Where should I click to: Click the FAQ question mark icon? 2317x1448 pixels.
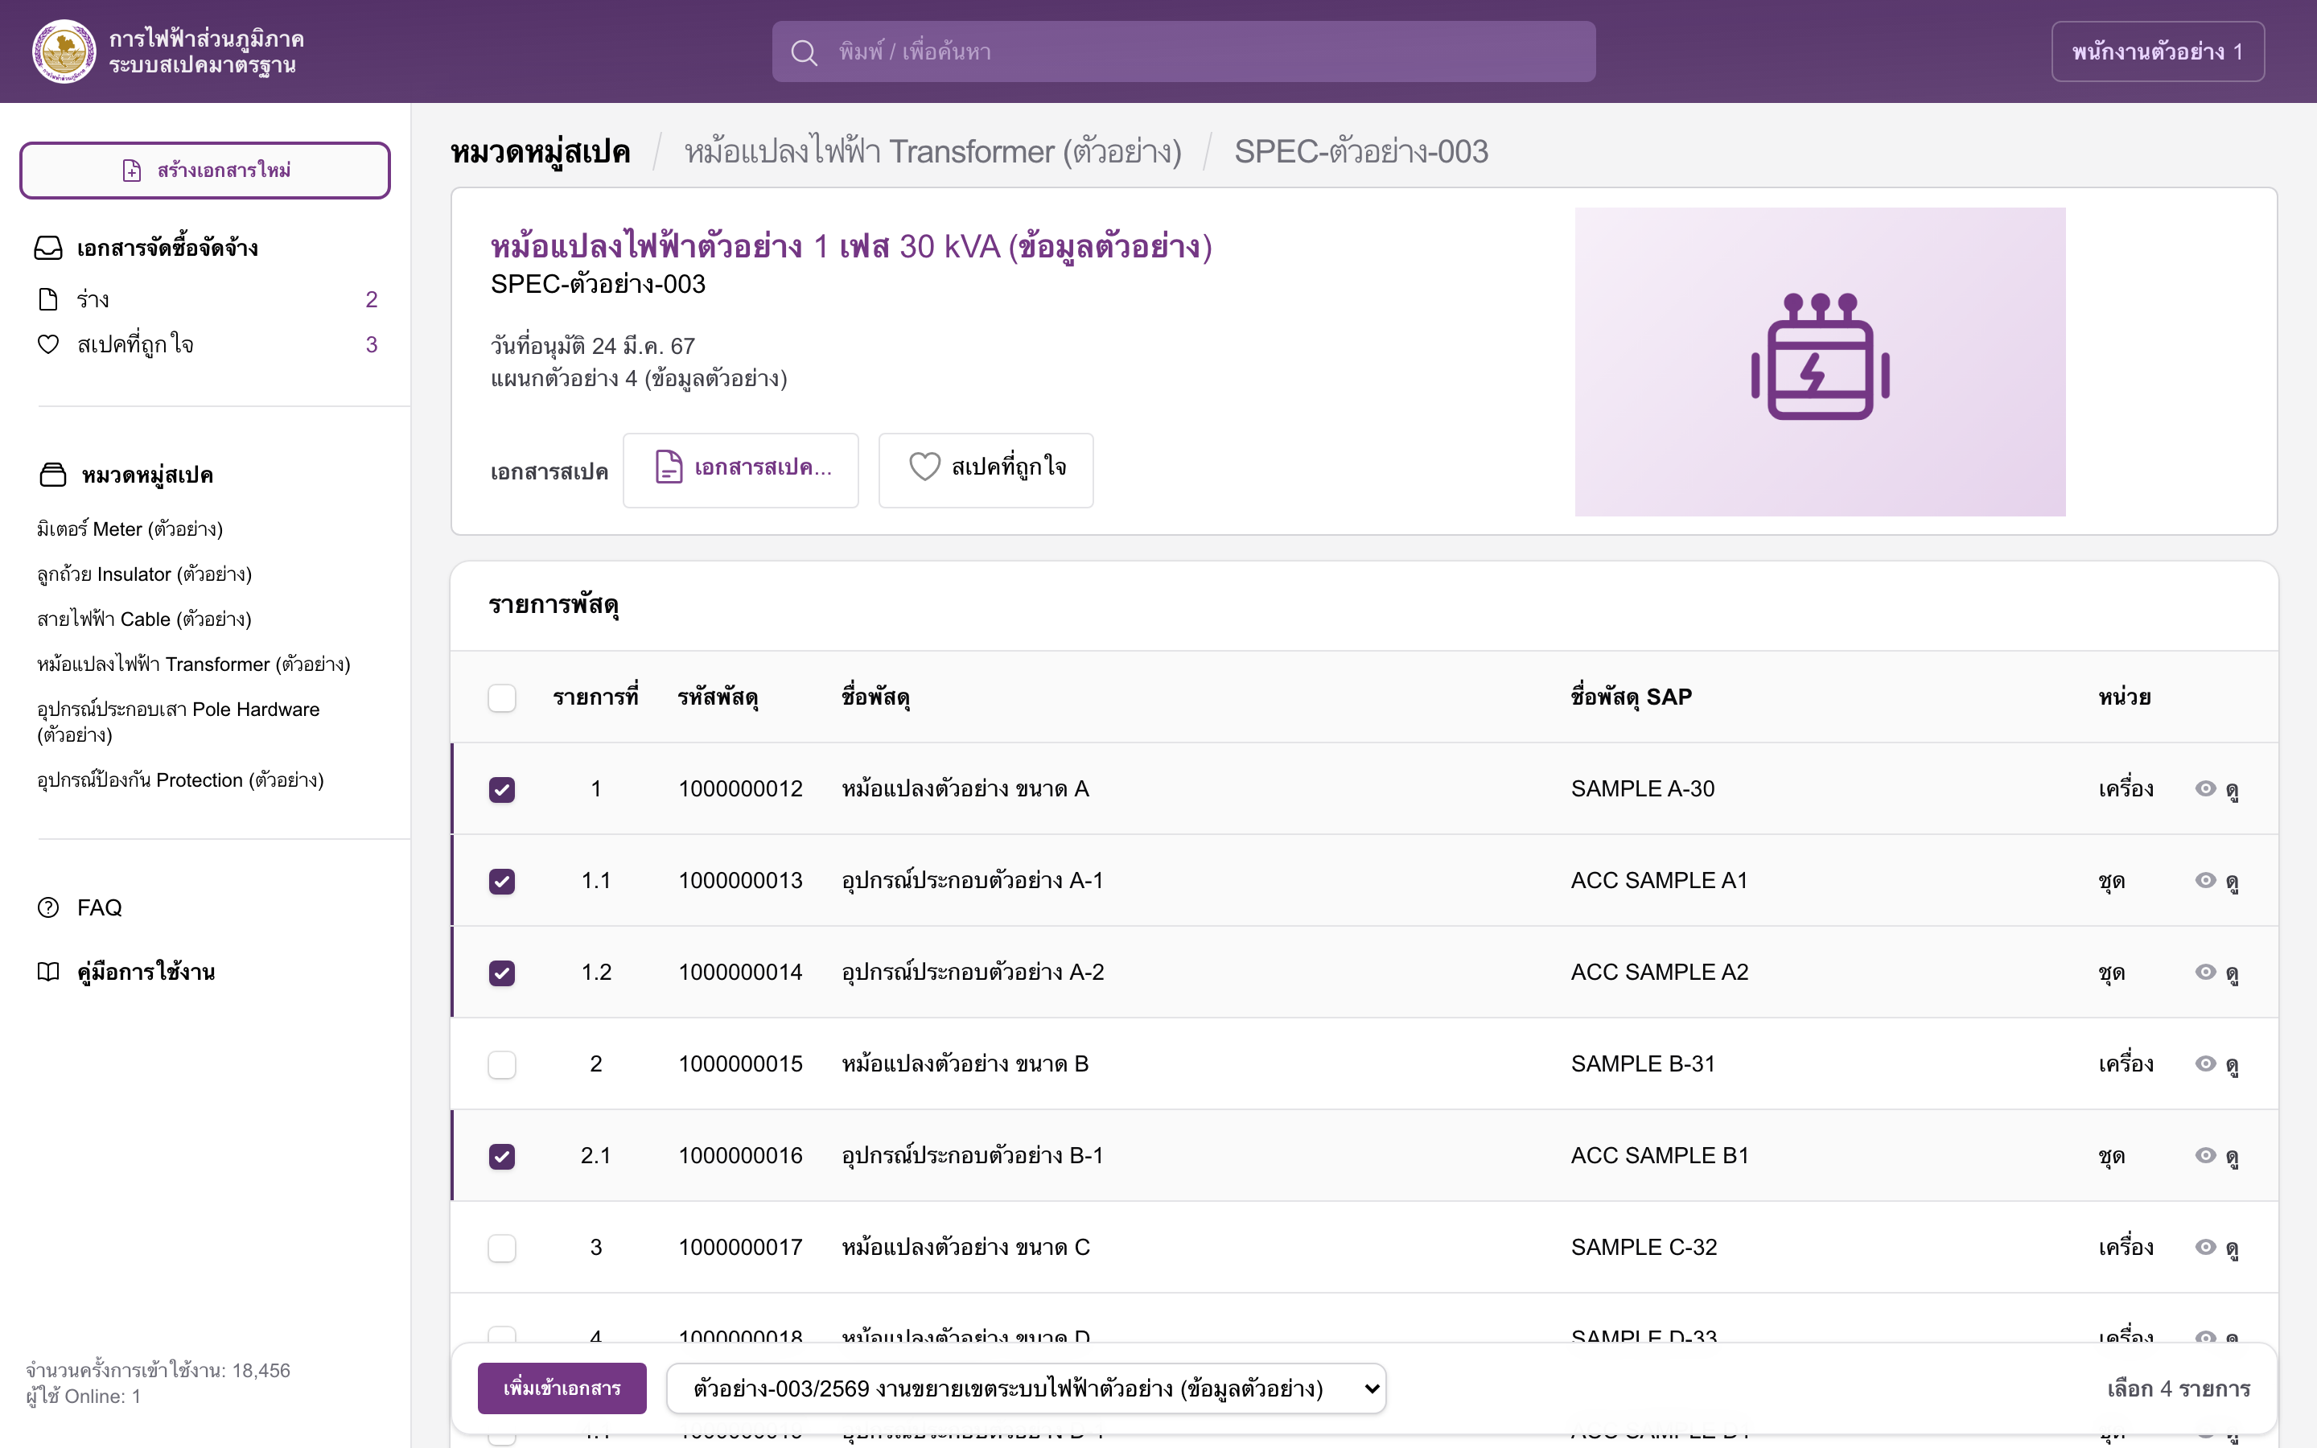(48, 907)
